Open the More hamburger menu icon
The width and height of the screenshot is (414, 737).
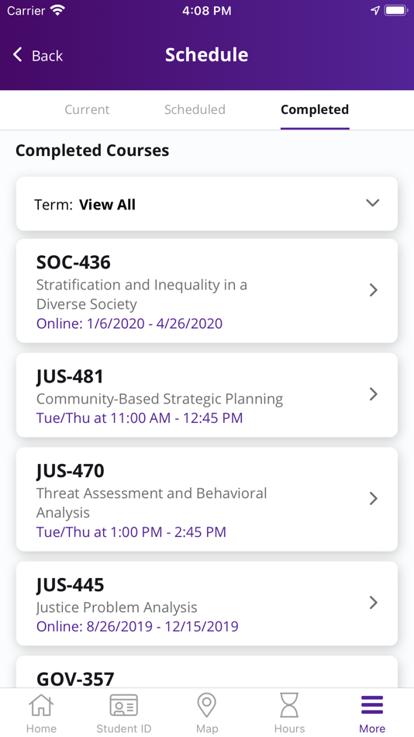(372, 705)
